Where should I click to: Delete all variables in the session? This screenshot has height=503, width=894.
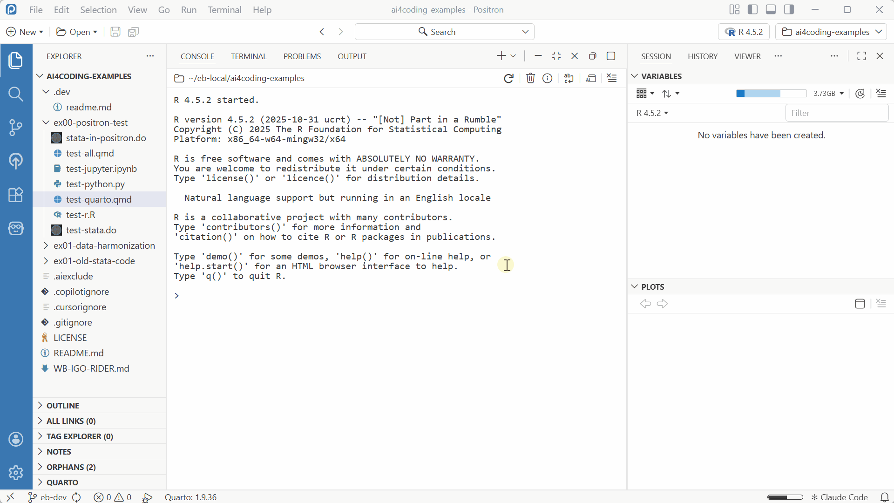pos(881,94)
